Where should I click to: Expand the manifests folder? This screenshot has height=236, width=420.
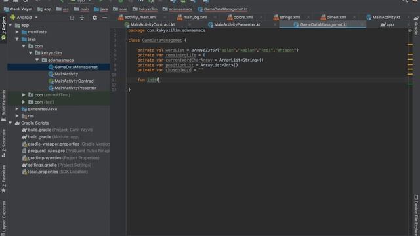[17, 32]
